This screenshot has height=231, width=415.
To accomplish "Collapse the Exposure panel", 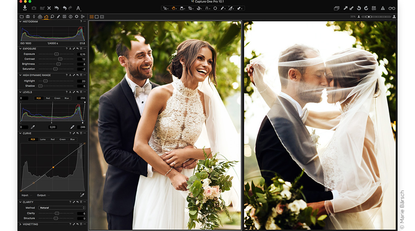I will [x=20, y=49].
